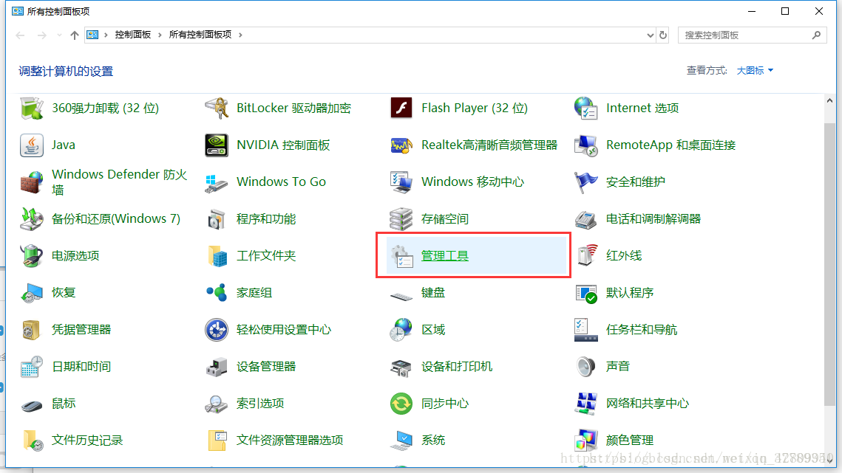Image resolution: width=842 pixels, height=473 pixels.
Task: Open the 设备和打印机 icon
Action: [401, 367]
